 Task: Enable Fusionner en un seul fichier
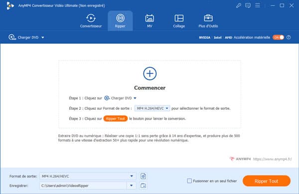[x=189, y=181]
